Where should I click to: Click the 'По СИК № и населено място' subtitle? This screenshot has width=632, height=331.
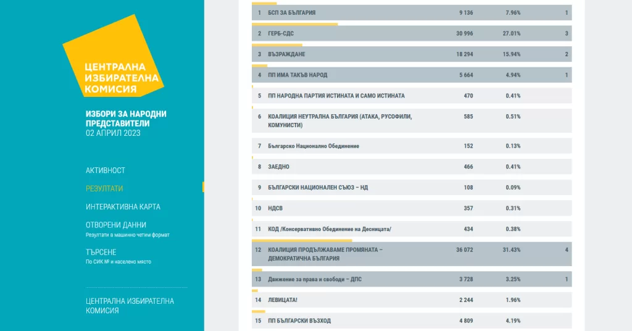[118, 262]
